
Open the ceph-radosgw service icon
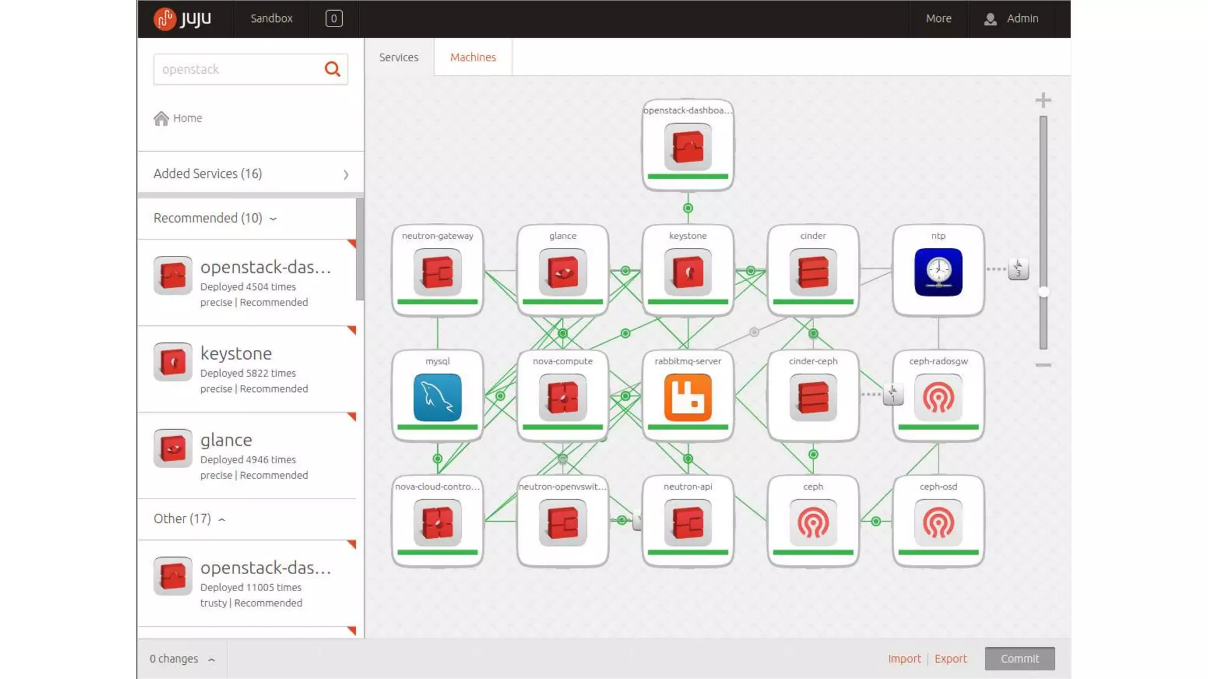[x=938, y=397]
